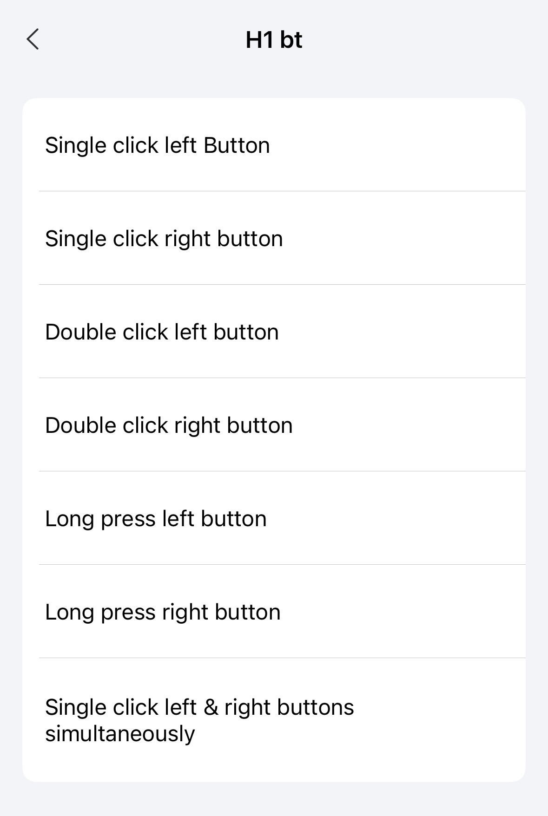Image resolution: width=548 pixels, height=816 pixels.
Task: Tap the back chevron icon
Action: (33, 39)
